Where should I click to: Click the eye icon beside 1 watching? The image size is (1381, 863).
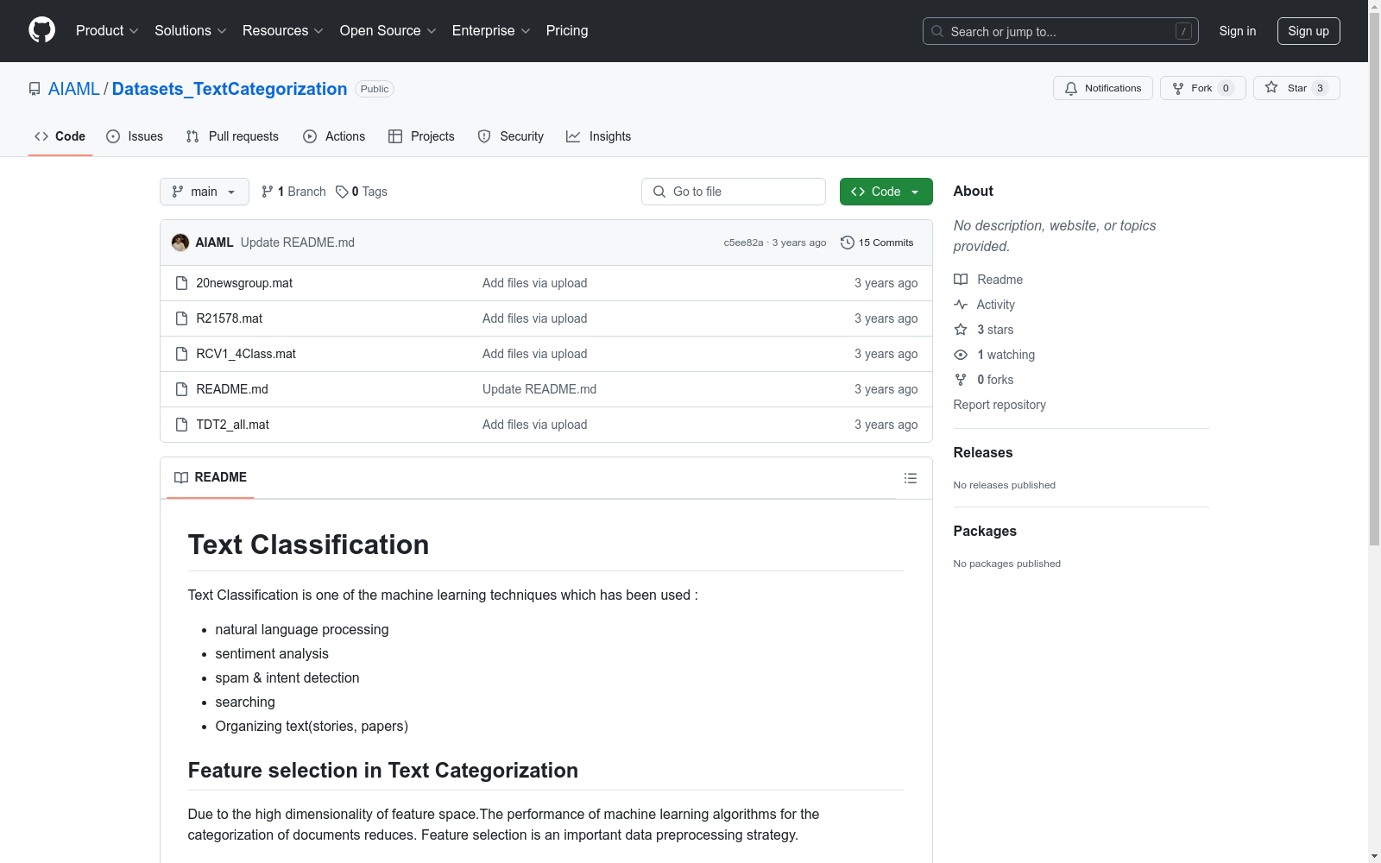(961, 355)
